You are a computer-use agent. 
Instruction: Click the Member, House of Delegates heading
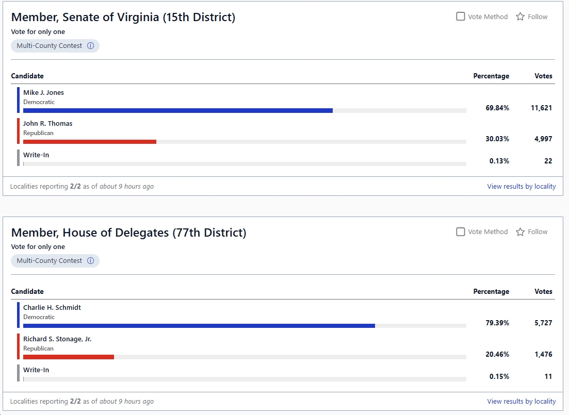(x=129, y=233)
